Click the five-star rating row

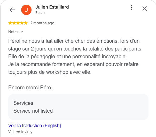[x=18, y=23]
